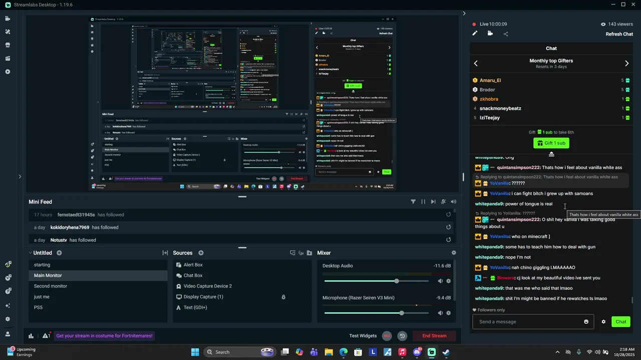Edit stream info pencil icon
641x360 pixels.
475,33
